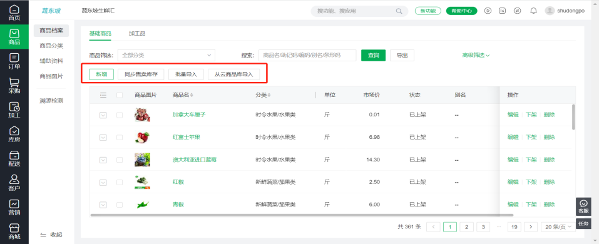Screen dimensions: 599x244
Task: Open the 任务 task widget
Action: 583,224
